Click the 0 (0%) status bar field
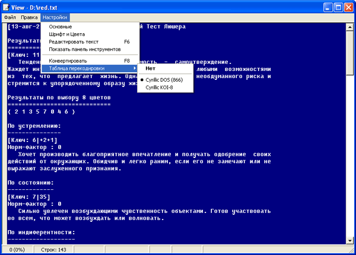This screenshot has width=356, height=255. coord(17,250)
